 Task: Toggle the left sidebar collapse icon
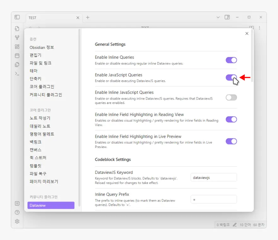tap(17, 17)
